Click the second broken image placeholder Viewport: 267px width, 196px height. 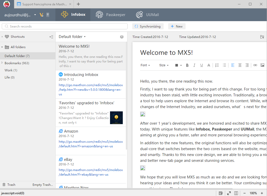click(x=143, y=168)
